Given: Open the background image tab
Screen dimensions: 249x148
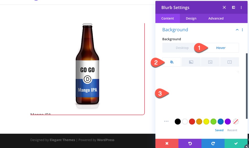Looking at the screenshot, I should tap(210, 62).
